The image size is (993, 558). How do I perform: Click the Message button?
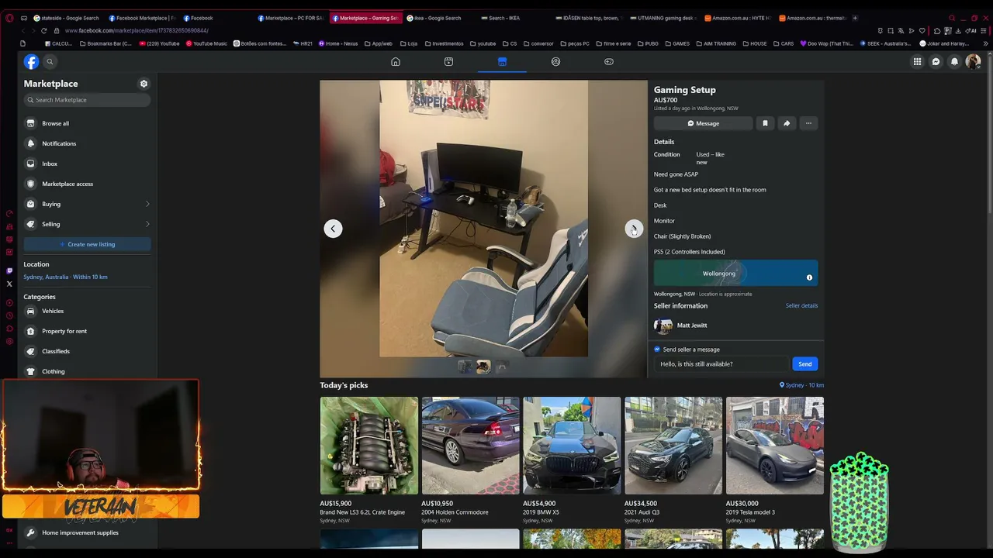(x=703, y=123)
